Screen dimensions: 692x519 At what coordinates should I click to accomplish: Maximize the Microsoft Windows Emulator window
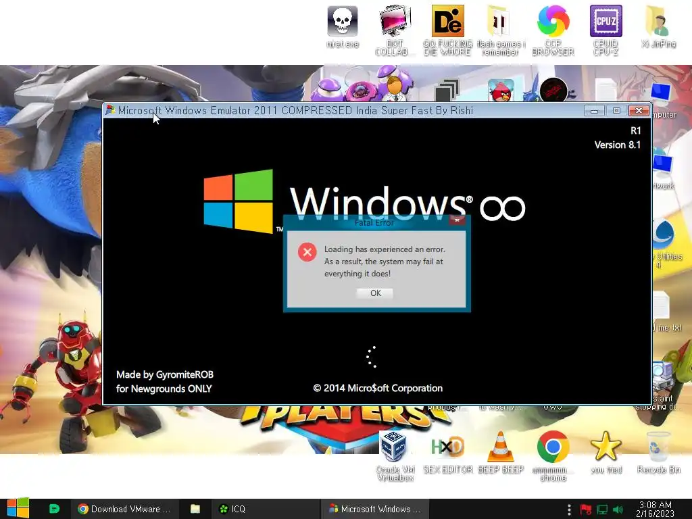point(616,111)
